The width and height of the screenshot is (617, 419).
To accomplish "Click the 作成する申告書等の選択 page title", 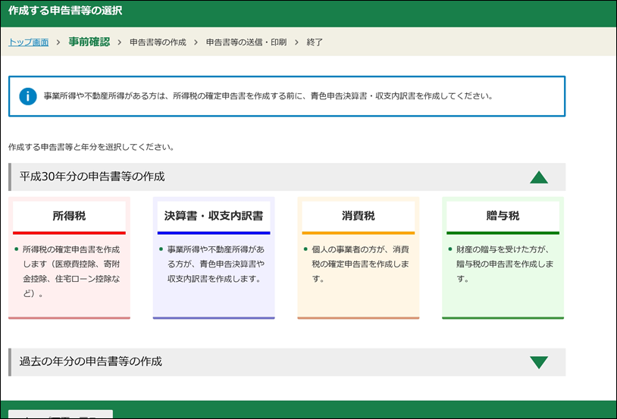I will click(x=65, y=11).
